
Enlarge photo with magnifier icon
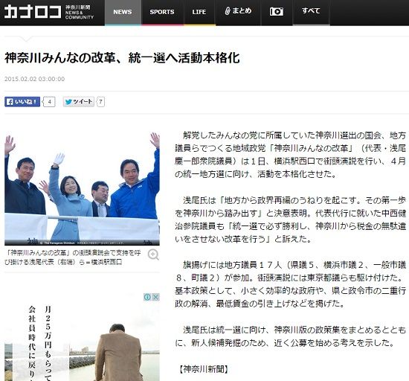[x=153, y=254]
